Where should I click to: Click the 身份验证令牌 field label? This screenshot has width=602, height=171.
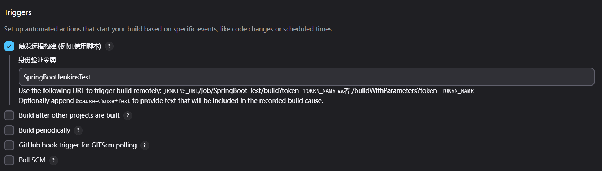(x=37, y=60)
